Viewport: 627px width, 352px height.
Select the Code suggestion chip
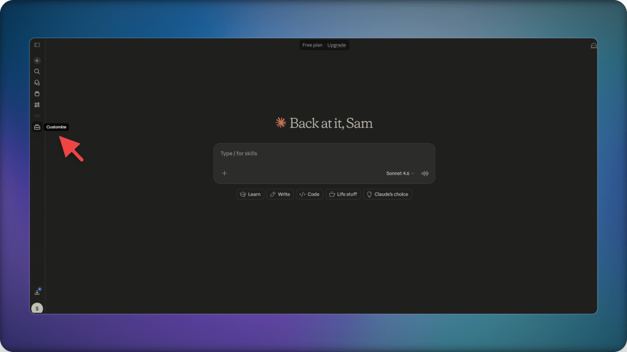(309, 194)
